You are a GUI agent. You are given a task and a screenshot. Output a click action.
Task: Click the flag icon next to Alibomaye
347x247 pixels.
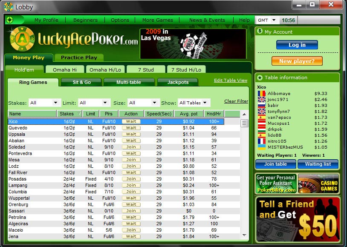[x=262, y=94]
